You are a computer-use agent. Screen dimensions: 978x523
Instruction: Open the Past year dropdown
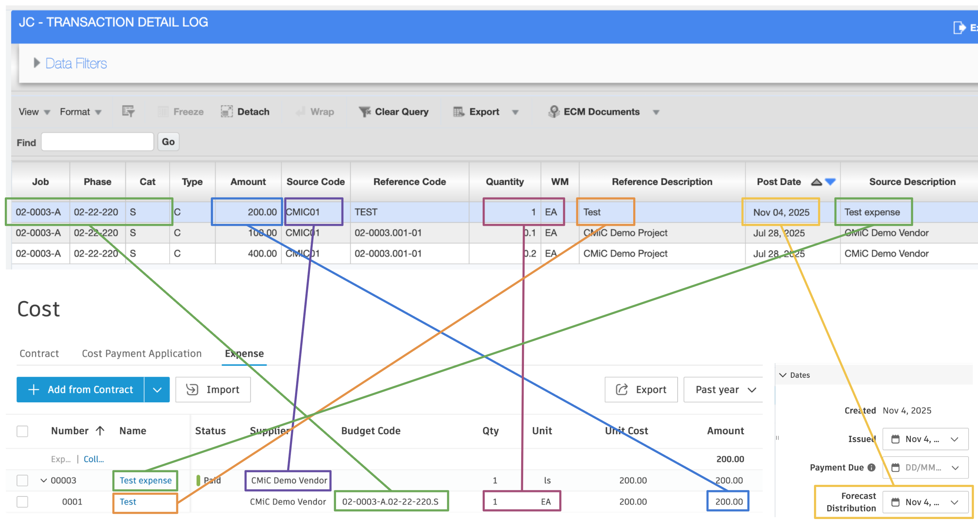point(723,389)
